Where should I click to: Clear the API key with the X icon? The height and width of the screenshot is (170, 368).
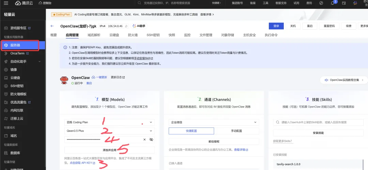click(144, 139)
